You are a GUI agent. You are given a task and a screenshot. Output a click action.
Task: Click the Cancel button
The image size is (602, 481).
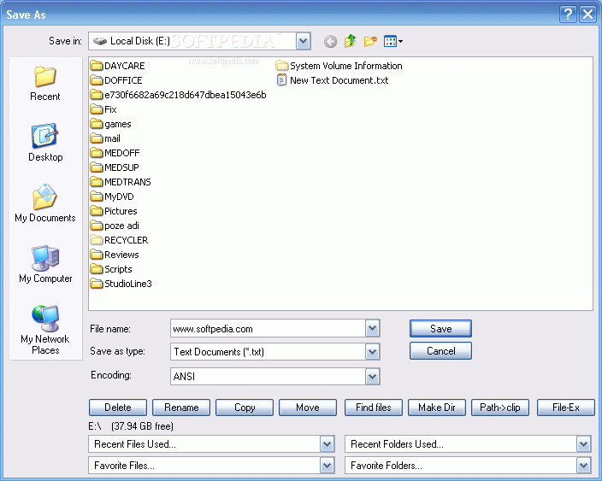point(440,351)
